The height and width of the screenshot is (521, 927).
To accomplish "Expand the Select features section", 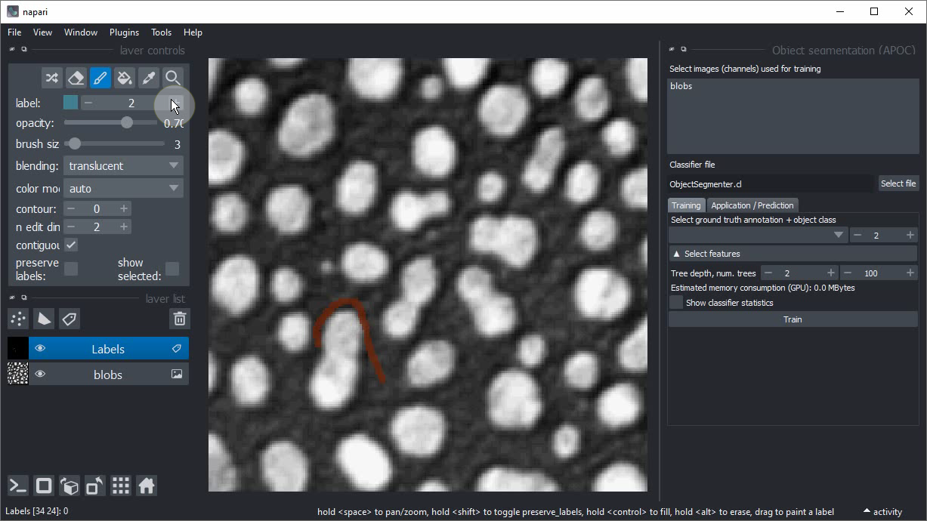I will pyautogui.click(x=792, y=254).
